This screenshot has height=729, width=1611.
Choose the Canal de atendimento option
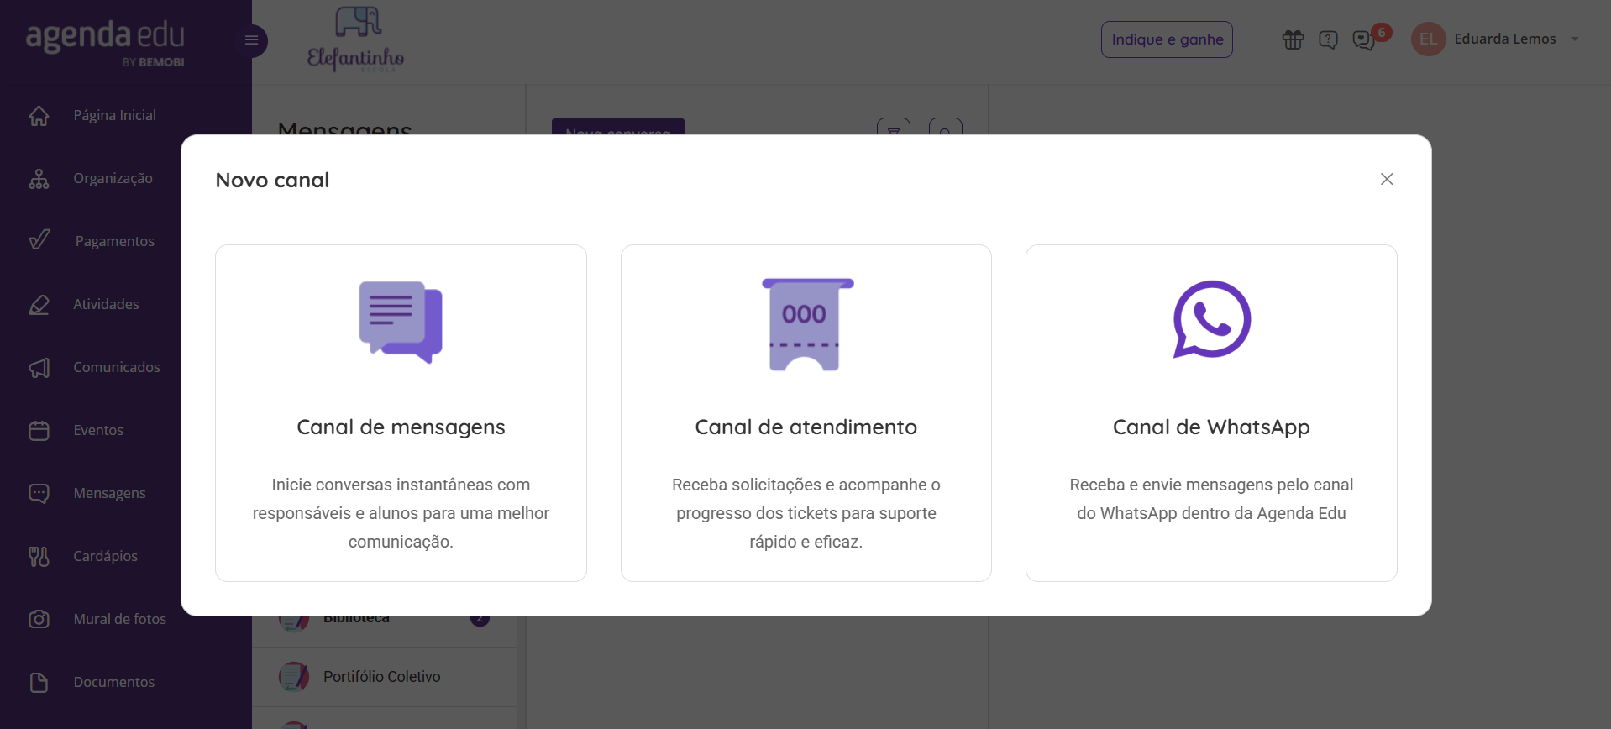pos(806,413)
